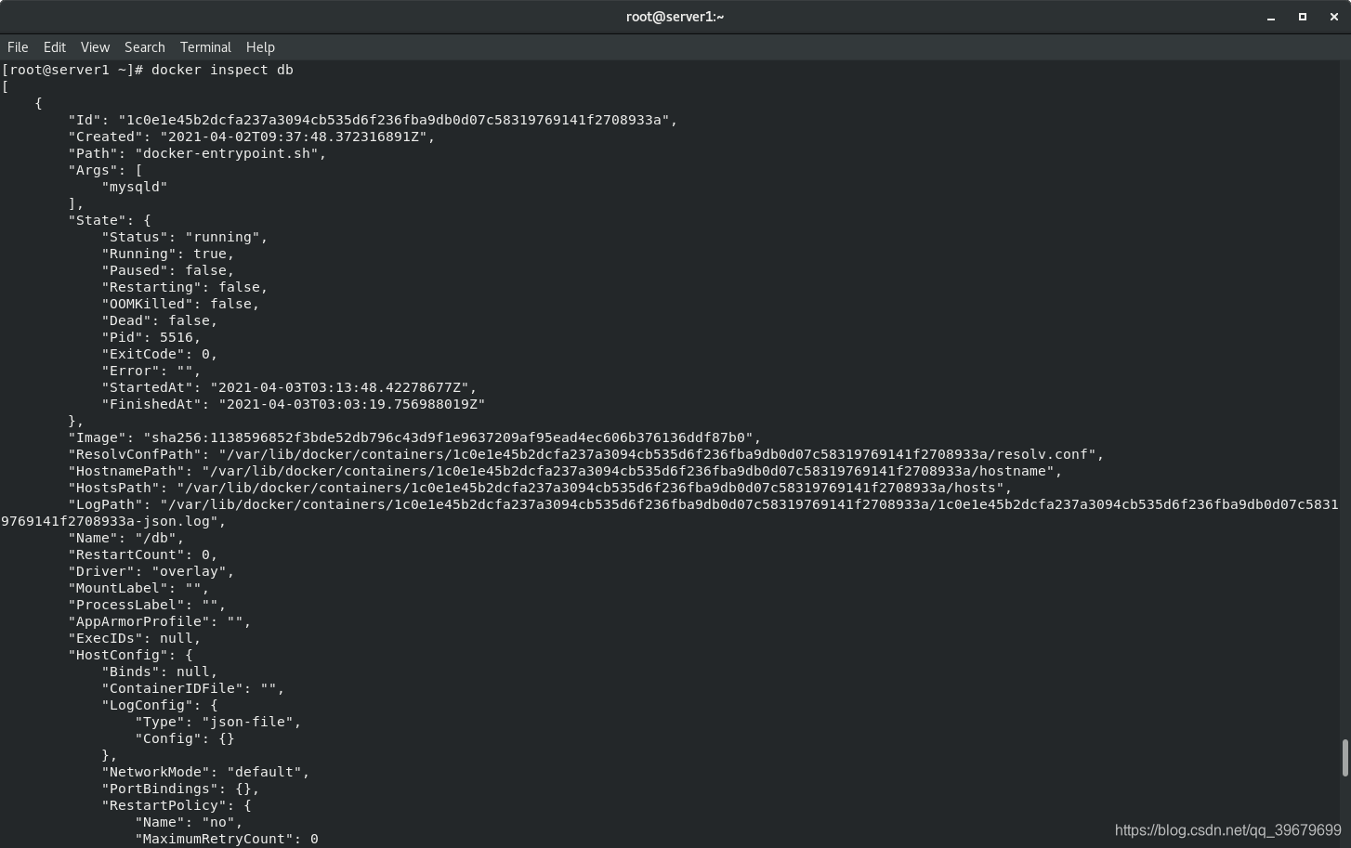Close the terminal window
The image size is (1351, 848).
click(x=1334, y=17)
